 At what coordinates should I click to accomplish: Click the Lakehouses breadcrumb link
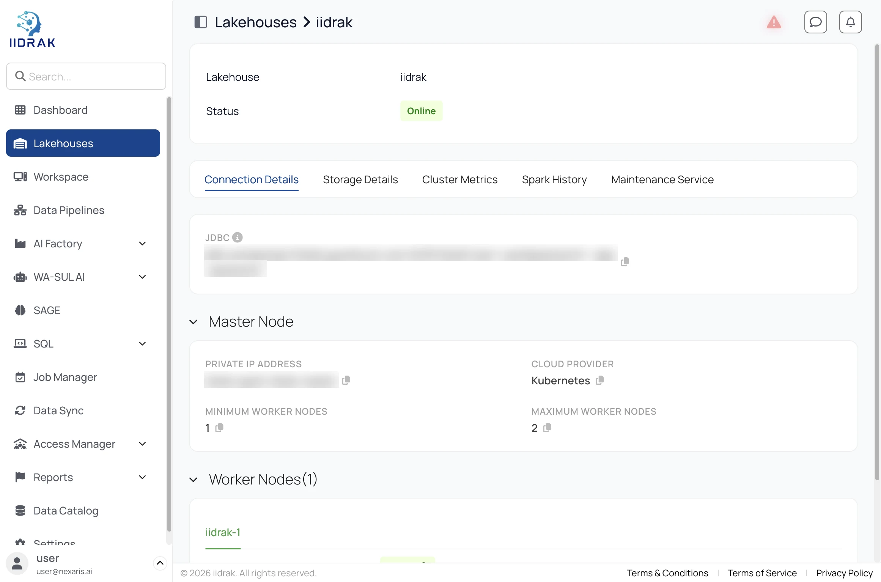256,22
